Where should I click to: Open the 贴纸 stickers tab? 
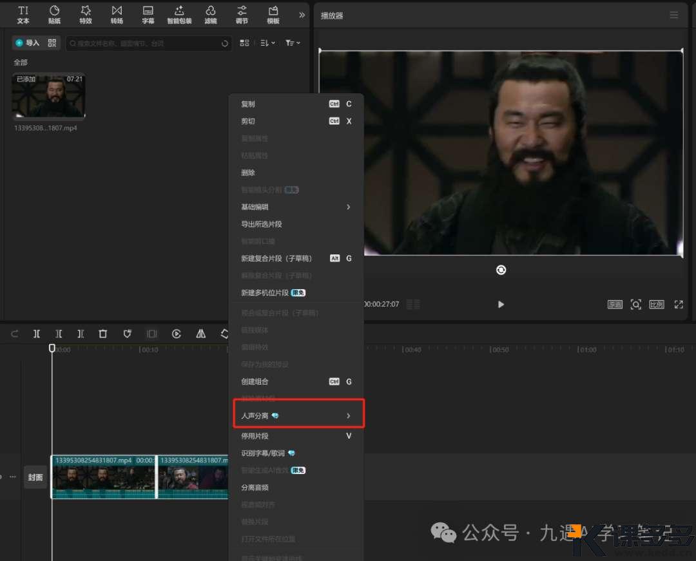click(x=54, y=15)
